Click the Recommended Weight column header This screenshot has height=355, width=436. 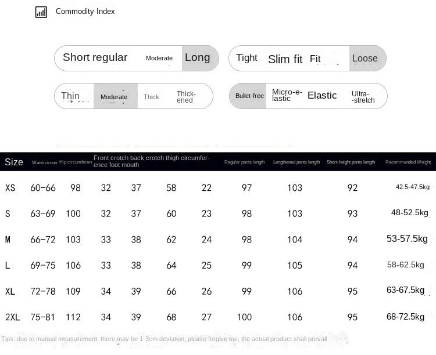(408, 162)
